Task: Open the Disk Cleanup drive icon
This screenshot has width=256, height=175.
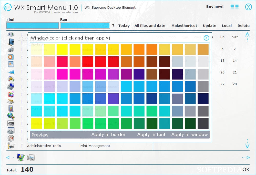Action: tap(11, 102)
